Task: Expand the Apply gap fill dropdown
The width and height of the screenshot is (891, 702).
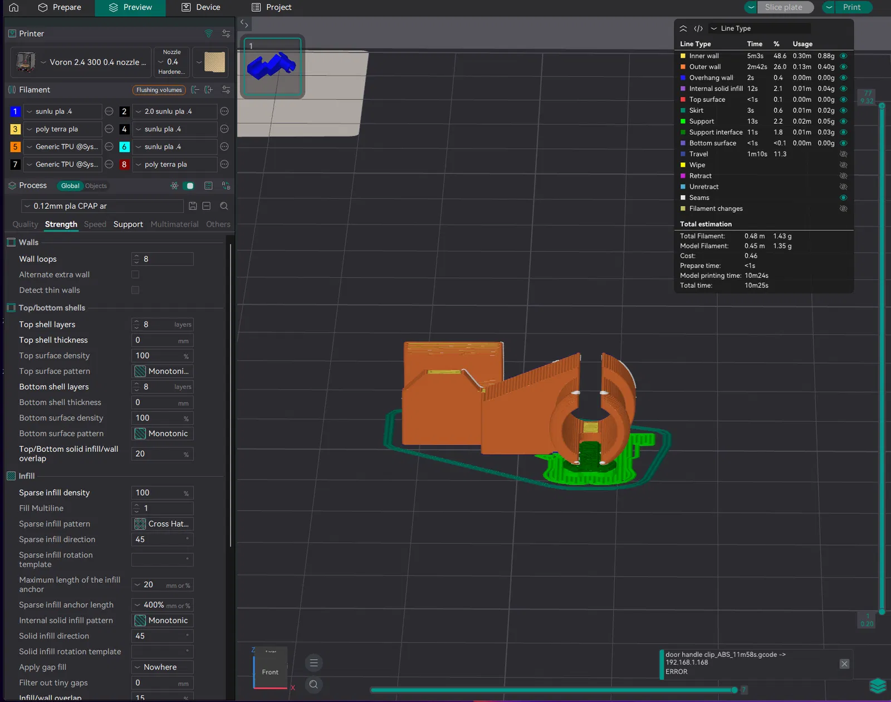Action: point(163,667)
